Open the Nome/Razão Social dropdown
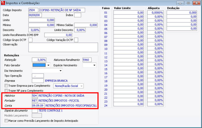 click(81, 86)
